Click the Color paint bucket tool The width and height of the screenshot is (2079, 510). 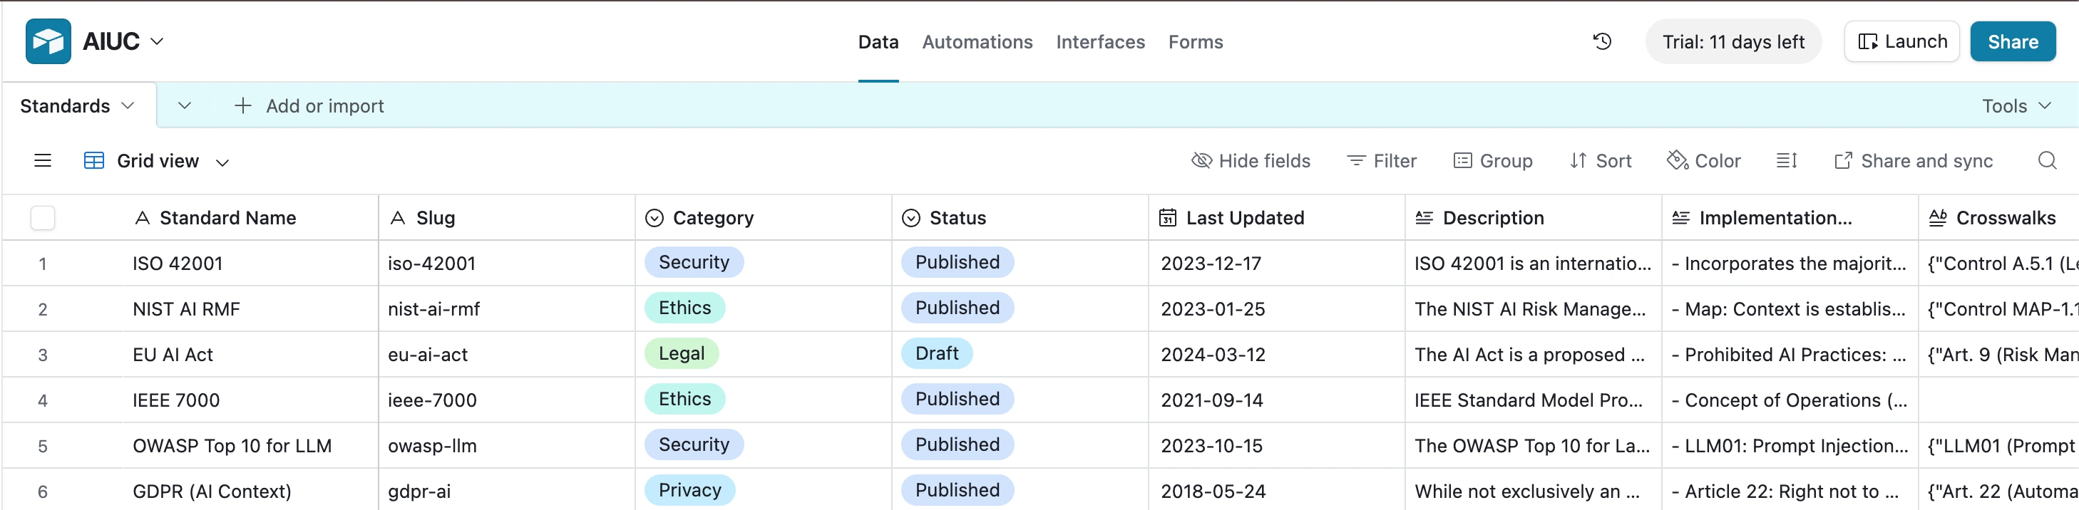pos(1704,160)
